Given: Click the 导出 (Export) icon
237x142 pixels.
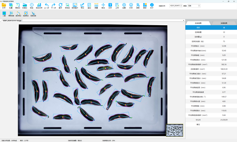Looking at the screenshot, I should tap(82, 5).
